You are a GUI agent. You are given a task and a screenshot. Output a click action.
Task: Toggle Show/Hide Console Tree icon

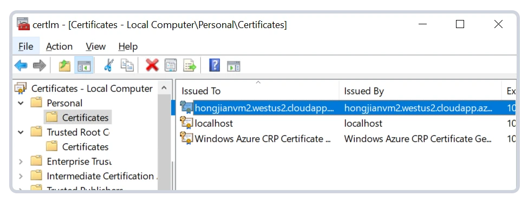click(84, 65)
